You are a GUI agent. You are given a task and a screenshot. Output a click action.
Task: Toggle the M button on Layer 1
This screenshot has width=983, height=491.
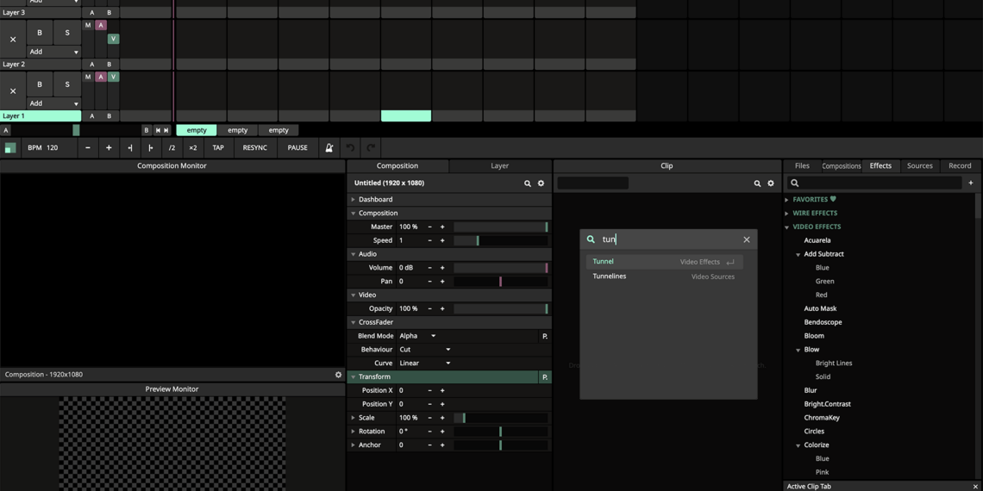click(x=88, y=77)
